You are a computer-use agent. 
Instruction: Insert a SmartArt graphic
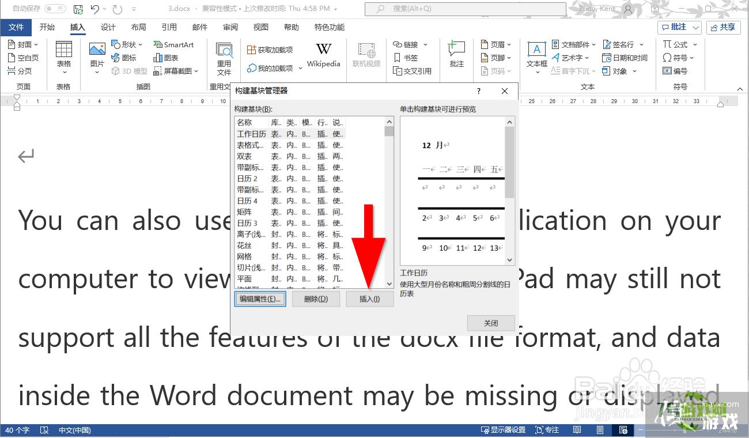pos(173,44)
